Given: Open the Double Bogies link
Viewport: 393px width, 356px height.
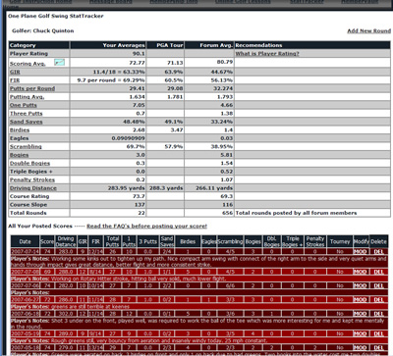Looking at the screenshot, I should (29, 163).
